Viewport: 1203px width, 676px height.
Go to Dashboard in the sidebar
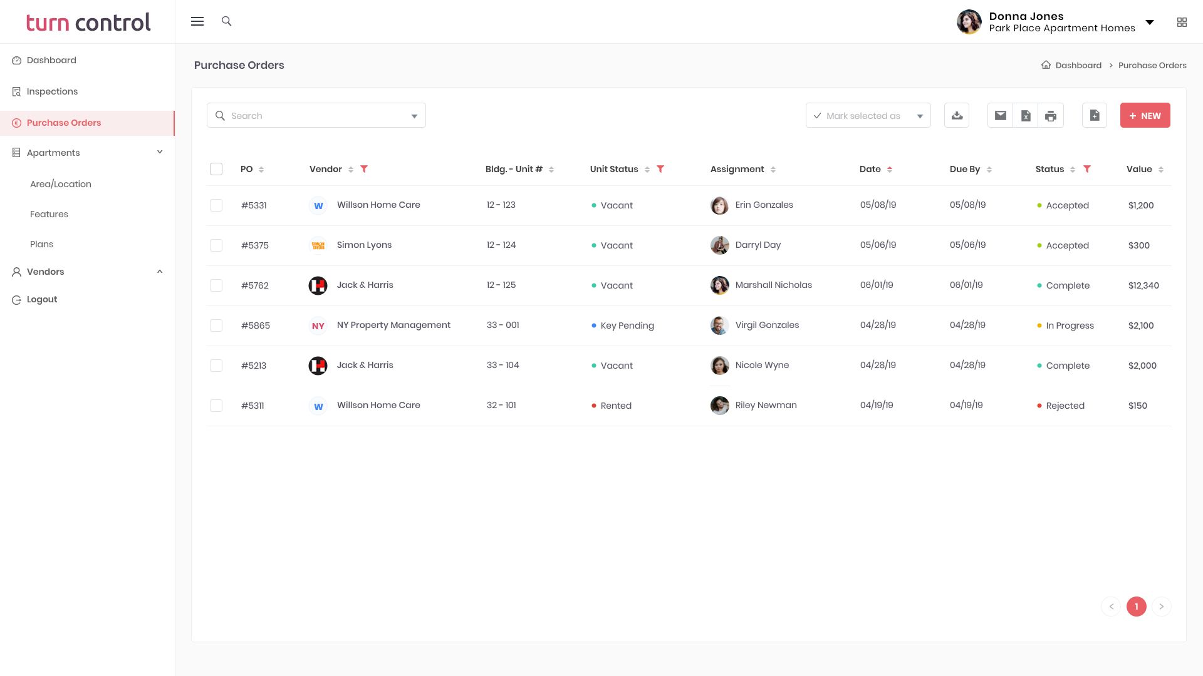(51, 60)
